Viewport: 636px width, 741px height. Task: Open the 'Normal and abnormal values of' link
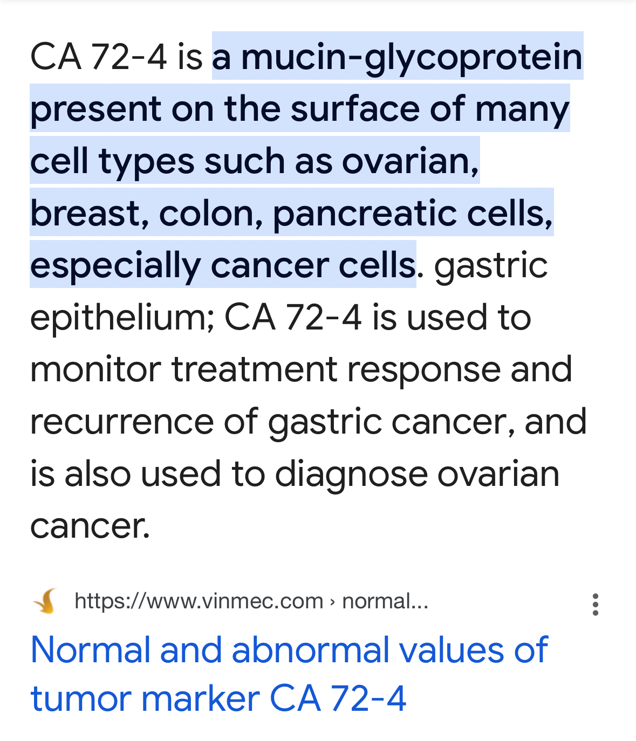click(x=289, y=650)
